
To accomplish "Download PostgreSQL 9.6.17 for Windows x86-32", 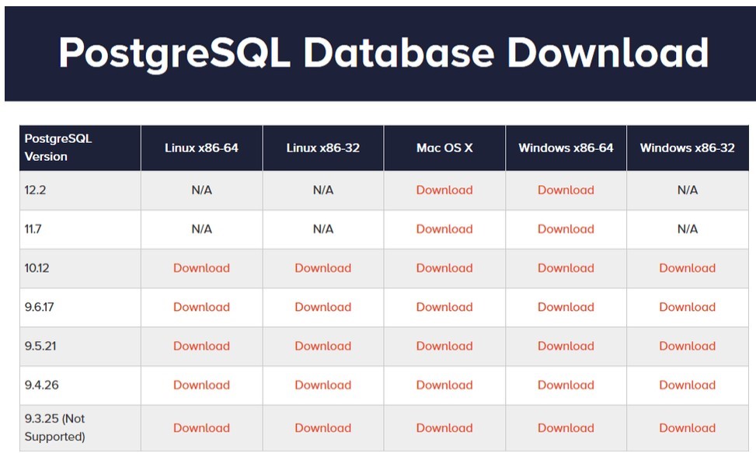I will point(687,307).
